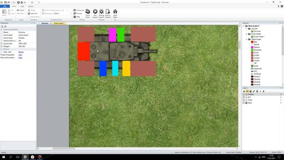The width and height of the screenshot is (284, 160).
Task: Click Move layer down arrow icon
Action: pos(264,91)
